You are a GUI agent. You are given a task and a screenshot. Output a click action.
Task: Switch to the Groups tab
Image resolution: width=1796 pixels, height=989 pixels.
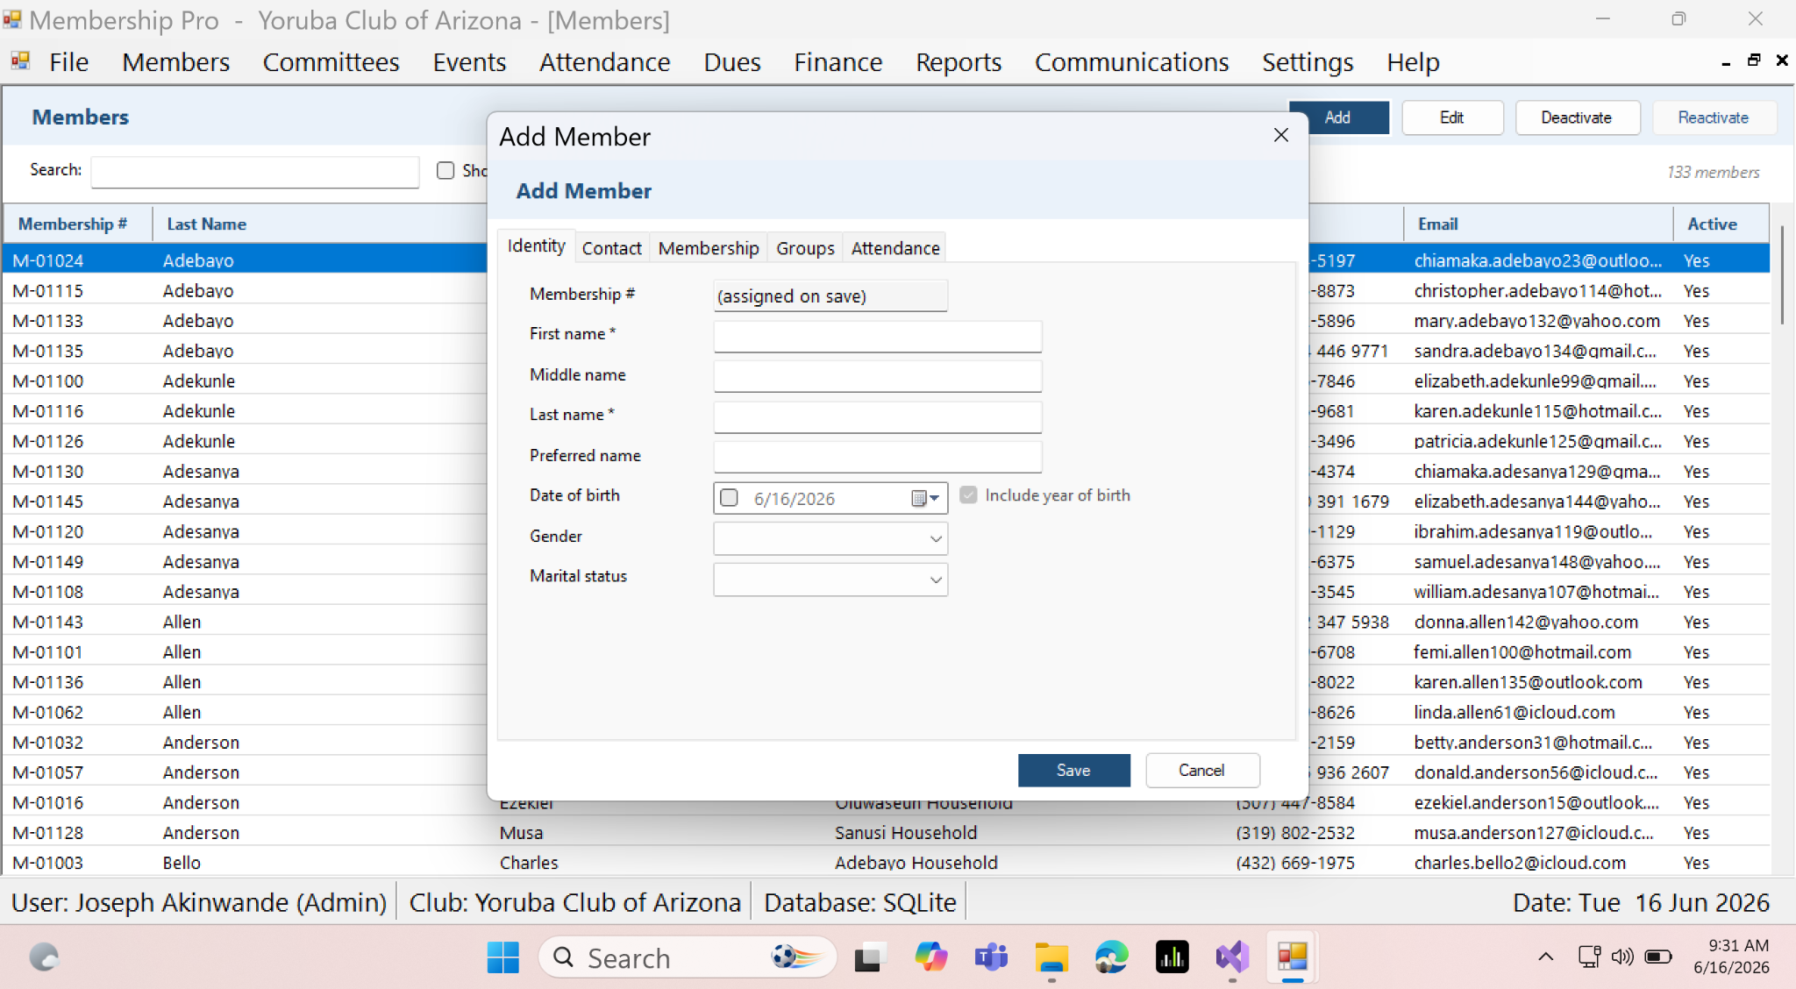[805, 248]
